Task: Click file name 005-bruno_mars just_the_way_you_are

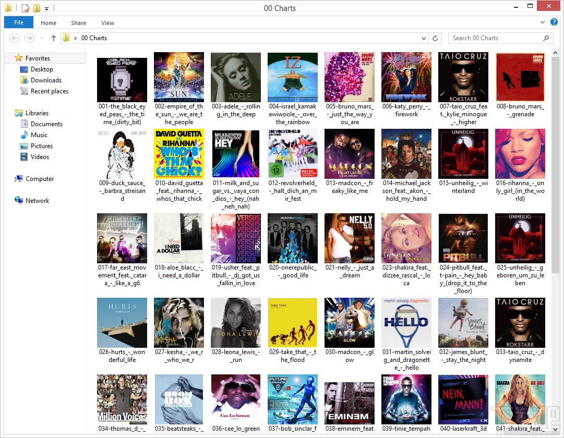Action: (x=350, y=114)
